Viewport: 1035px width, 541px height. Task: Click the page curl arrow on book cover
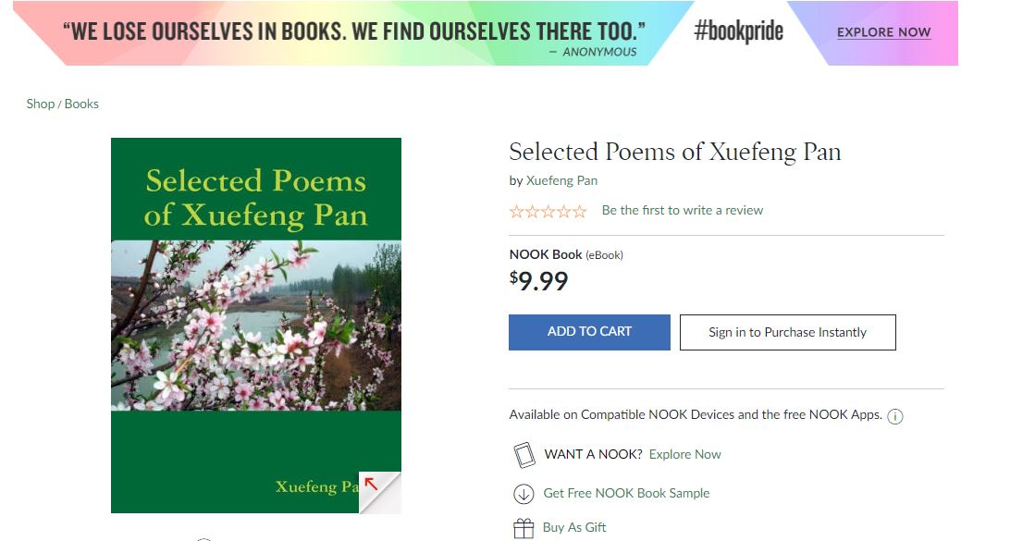pyautogui.click(x=372, y=483)
